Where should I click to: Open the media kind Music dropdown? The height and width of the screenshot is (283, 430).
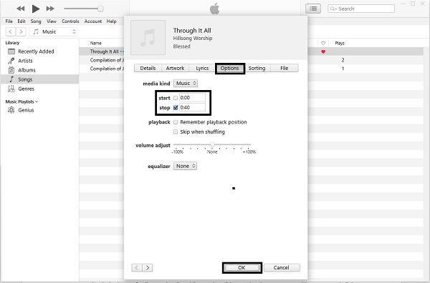[186, 84]
